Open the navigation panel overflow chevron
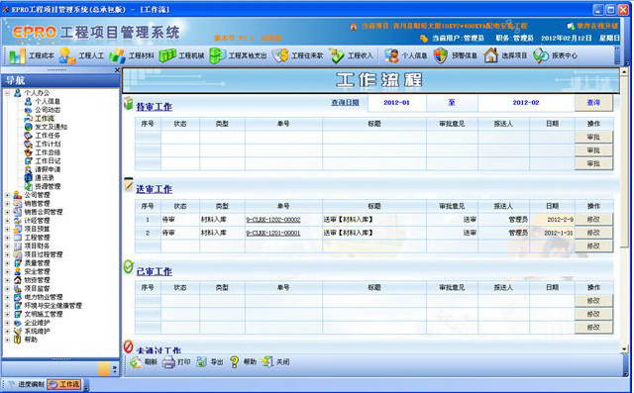Screen dimensions: 634x393 (x=115, y=369)
